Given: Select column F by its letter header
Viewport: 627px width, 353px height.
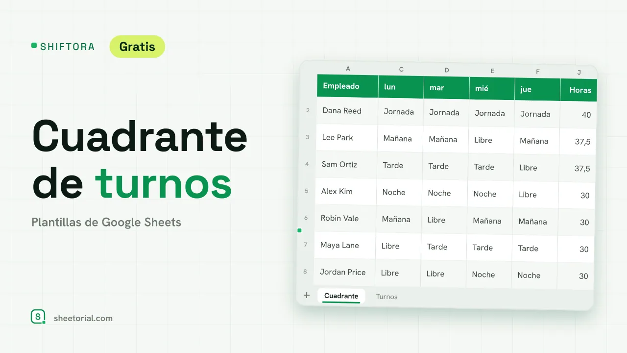Looking at the screenshot, I should pyautogui.click(x=538, y=72).
